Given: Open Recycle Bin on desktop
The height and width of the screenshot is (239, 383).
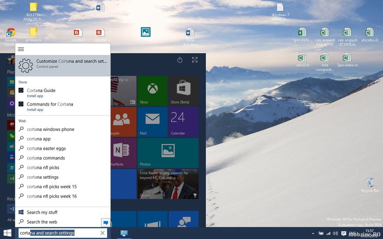Looking at the screenshot, I should [x=370, y=184].
